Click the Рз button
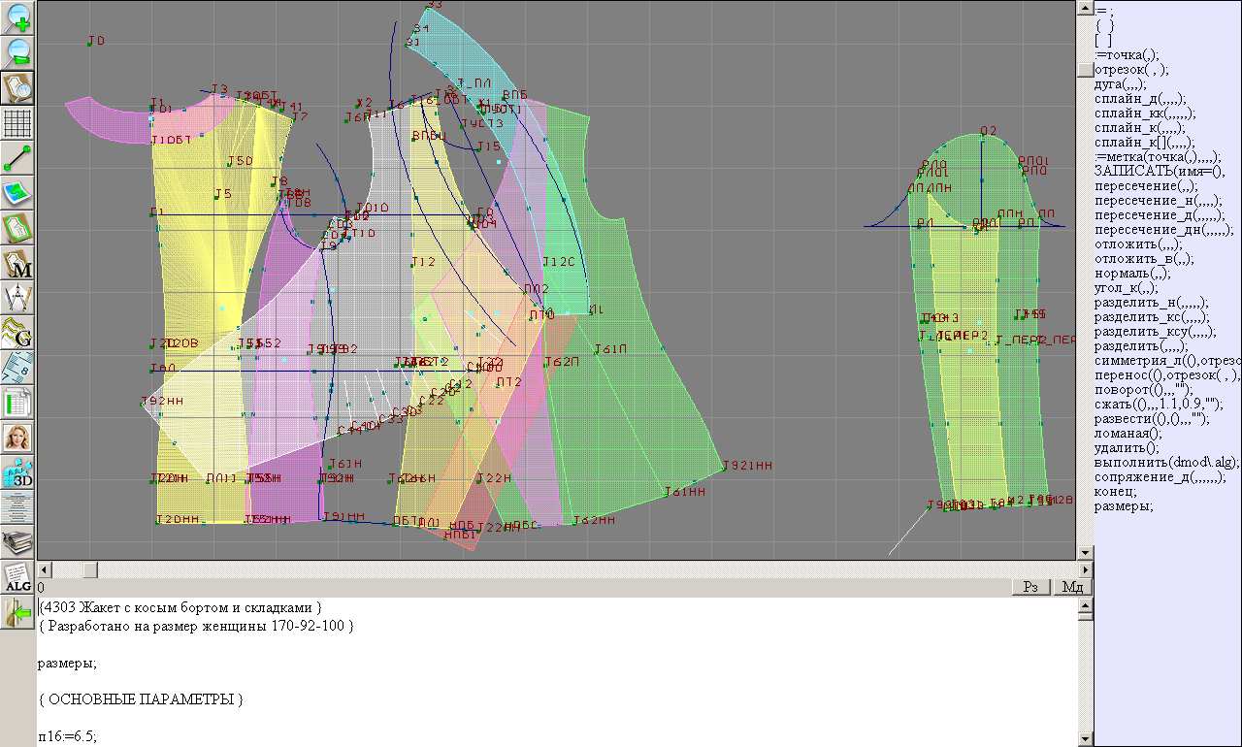1242x747 pixels. [x=1032, y=587]
